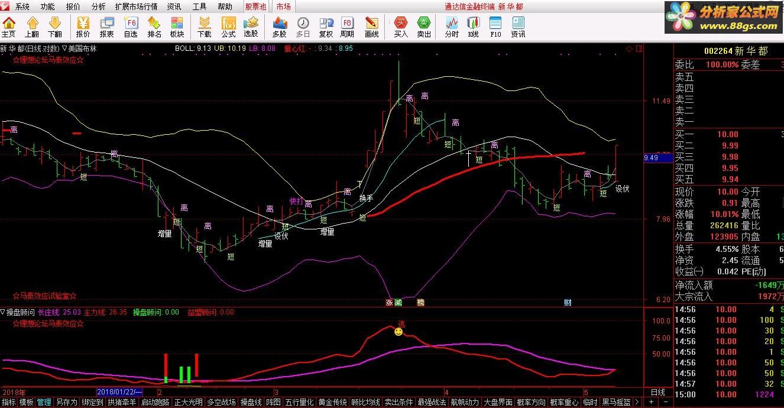
Task: Select the 模板 bottom tab
Action: [x=27, y=402]
